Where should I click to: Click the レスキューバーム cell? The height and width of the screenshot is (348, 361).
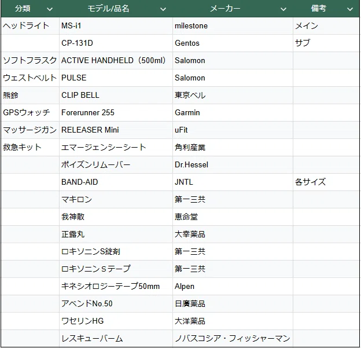point(116,338)
